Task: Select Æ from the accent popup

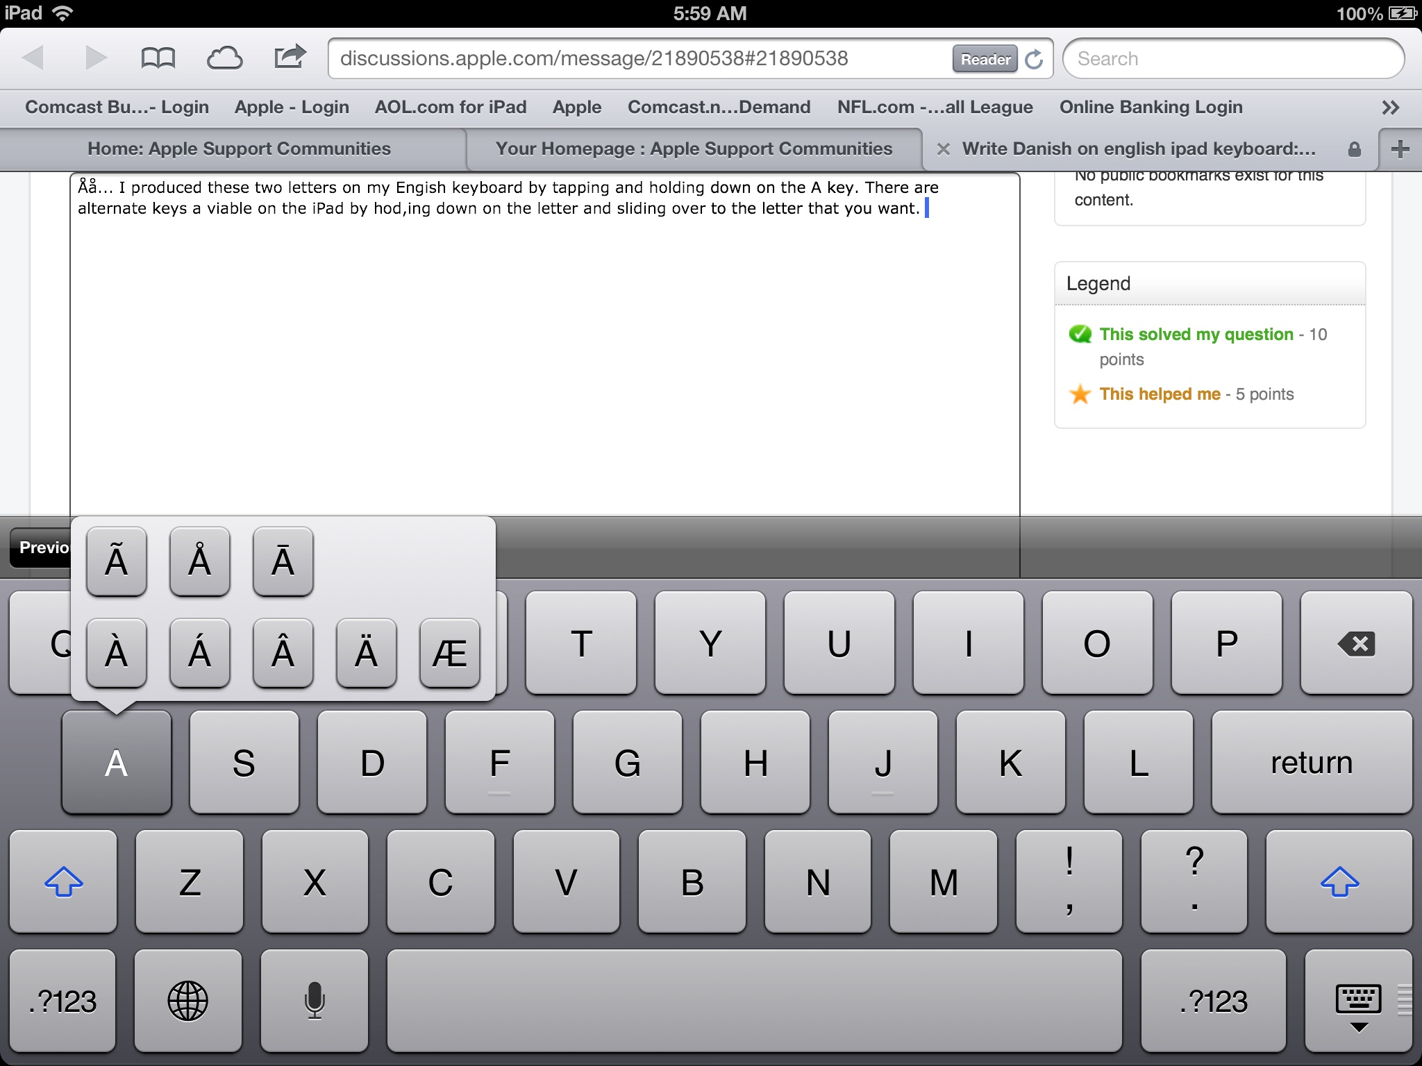Action: (x=449, y=651)
